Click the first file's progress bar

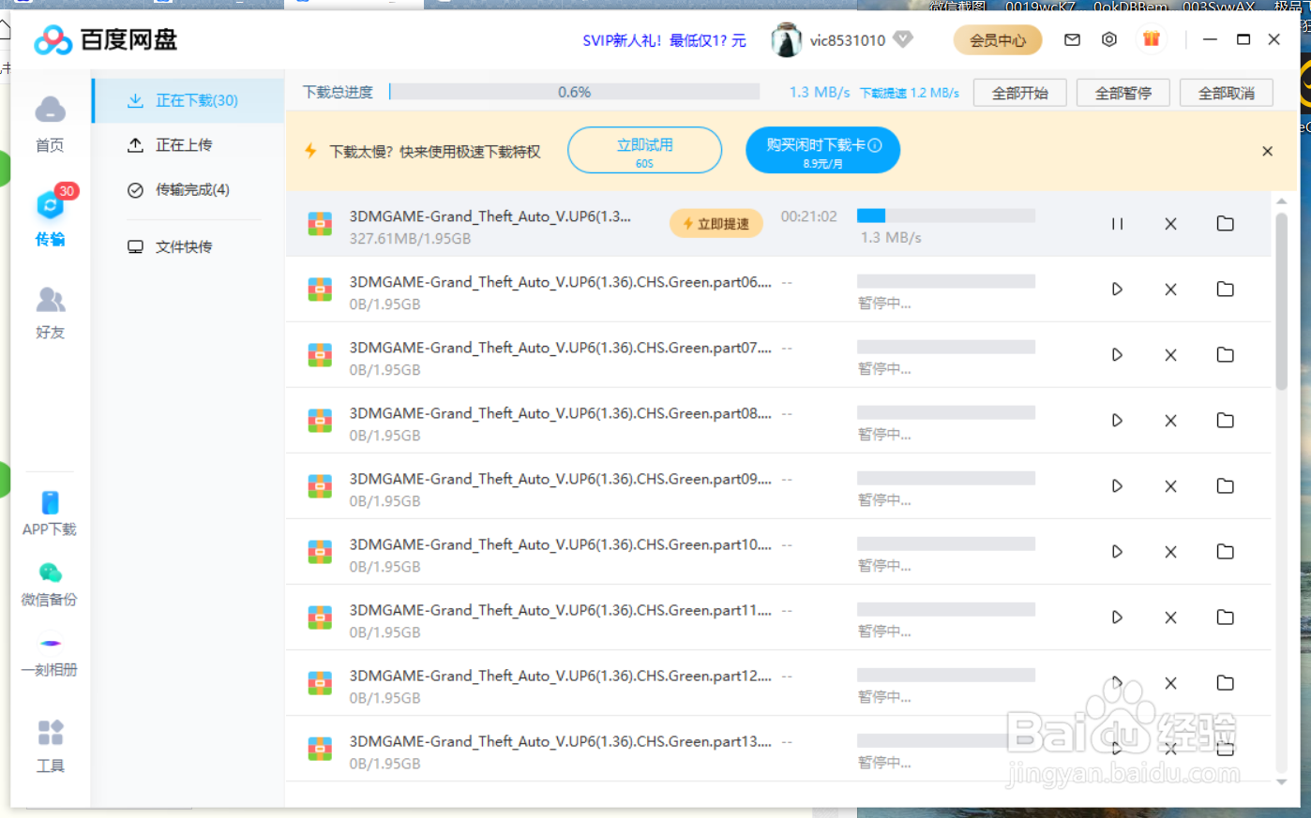tap(946, 216)
